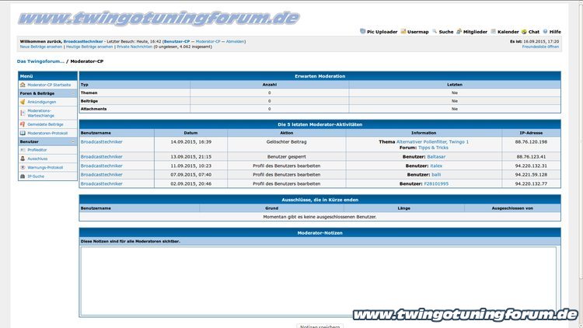The height and width of the screenshot is (328, 583).
Task: Click the Pic Uploader icon
Action: click(362, 32)
